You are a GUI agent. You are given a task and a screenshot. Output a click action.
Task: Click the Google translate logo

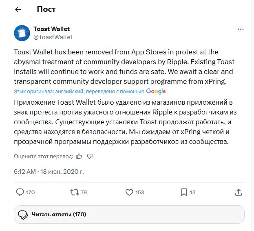(x=156, y=91)
